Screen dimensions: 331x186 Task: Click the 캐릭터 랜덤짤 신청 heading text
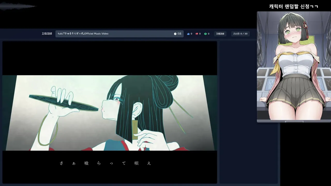(294, 6)
